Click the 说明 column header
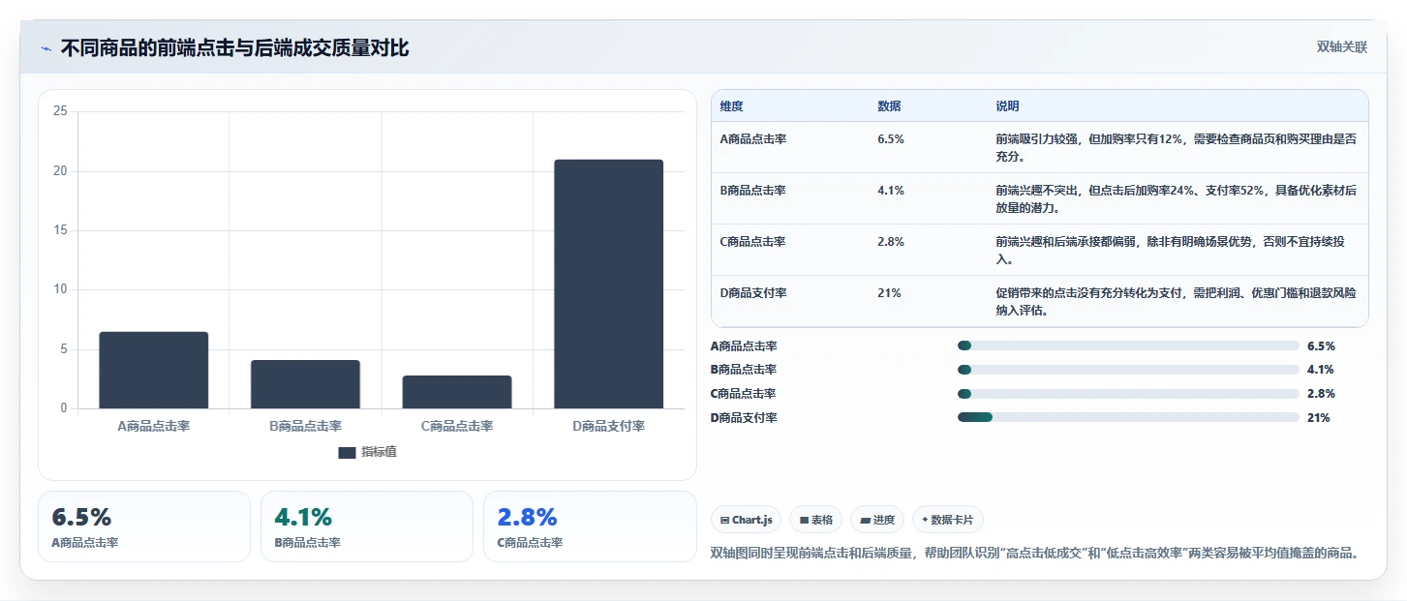This screenshot has height=601, width=1407. coord(1007,106)
